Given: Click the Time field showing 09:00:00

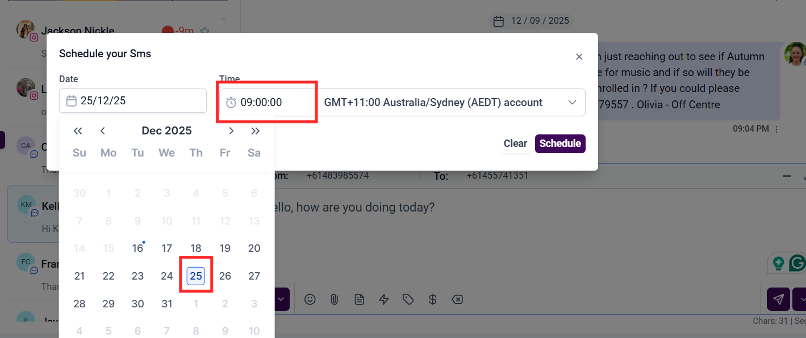Looking at the screenshot, I should [x=268, y=103].
